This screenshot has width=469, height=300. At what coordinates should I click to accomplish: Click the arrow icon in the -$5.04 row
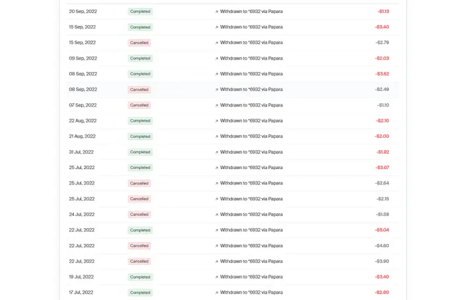(217, 231)
